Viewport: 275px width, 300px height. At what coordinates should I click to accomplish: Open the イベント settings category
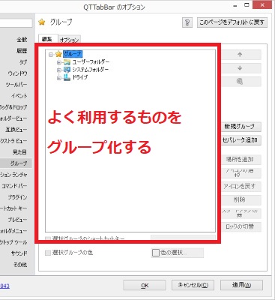[x=19, y=96]
